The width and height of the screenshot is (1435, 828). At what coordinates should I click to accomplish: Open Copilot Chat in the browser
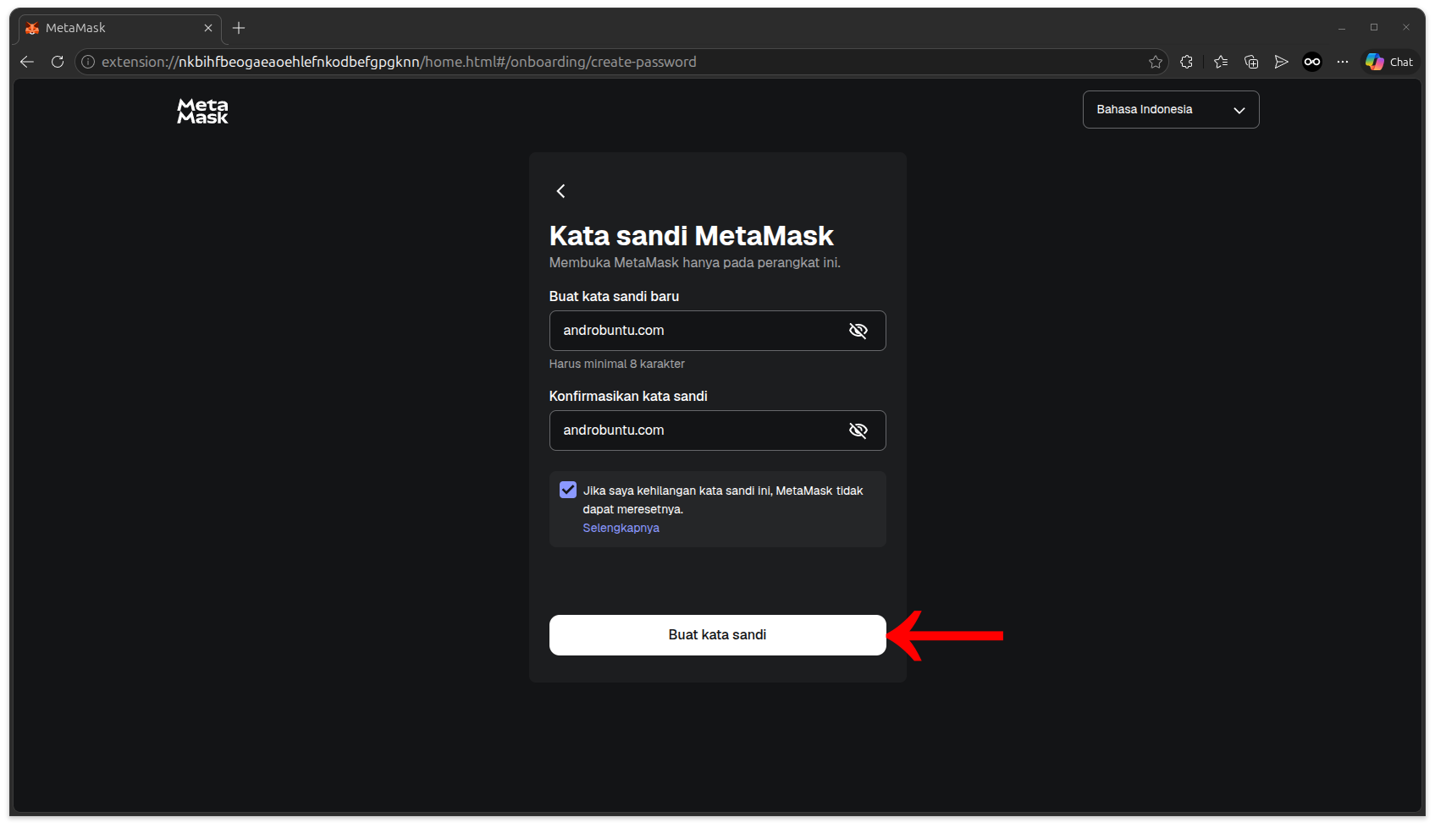(x=1388, y=61)
